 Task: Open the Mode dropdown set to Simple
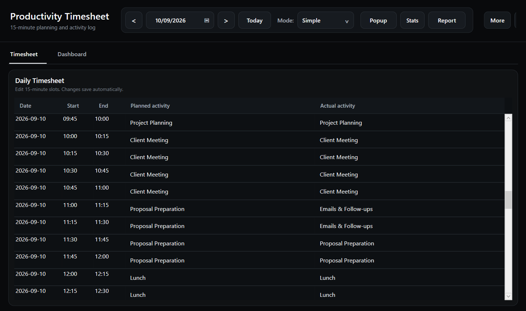click(x=326, y=20)
